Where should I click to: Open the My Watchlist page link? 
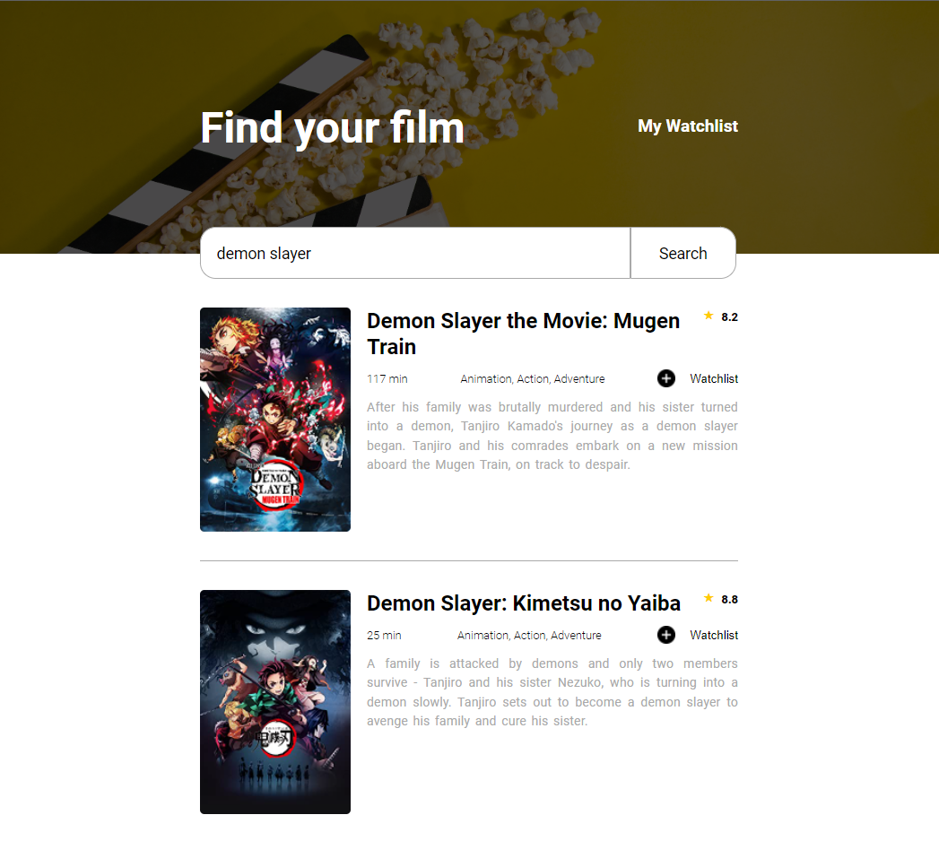pos(688,126)
